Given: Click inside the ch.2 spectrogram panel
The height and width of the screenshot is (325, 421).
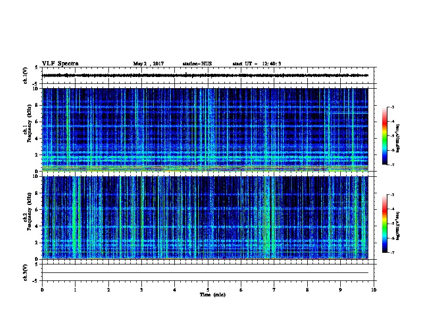Looking at the screenshot, I should click(x=205, y=218).
